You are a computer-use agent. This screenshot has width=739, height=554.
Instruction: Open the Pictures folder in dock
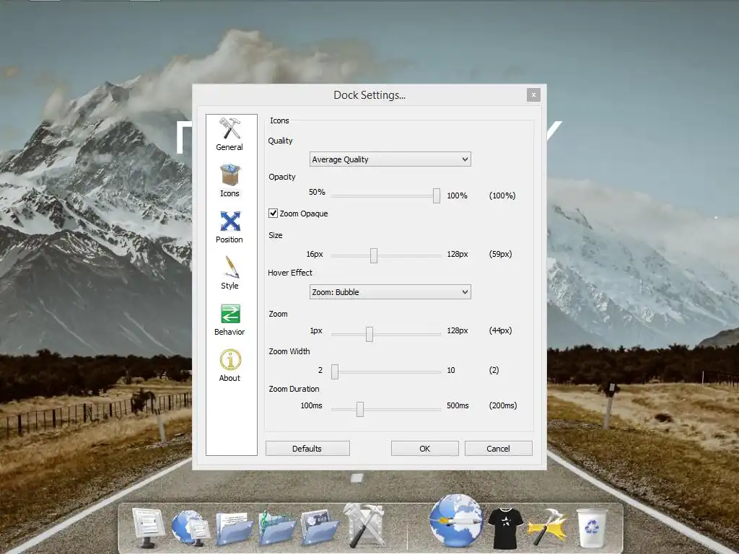320,527
